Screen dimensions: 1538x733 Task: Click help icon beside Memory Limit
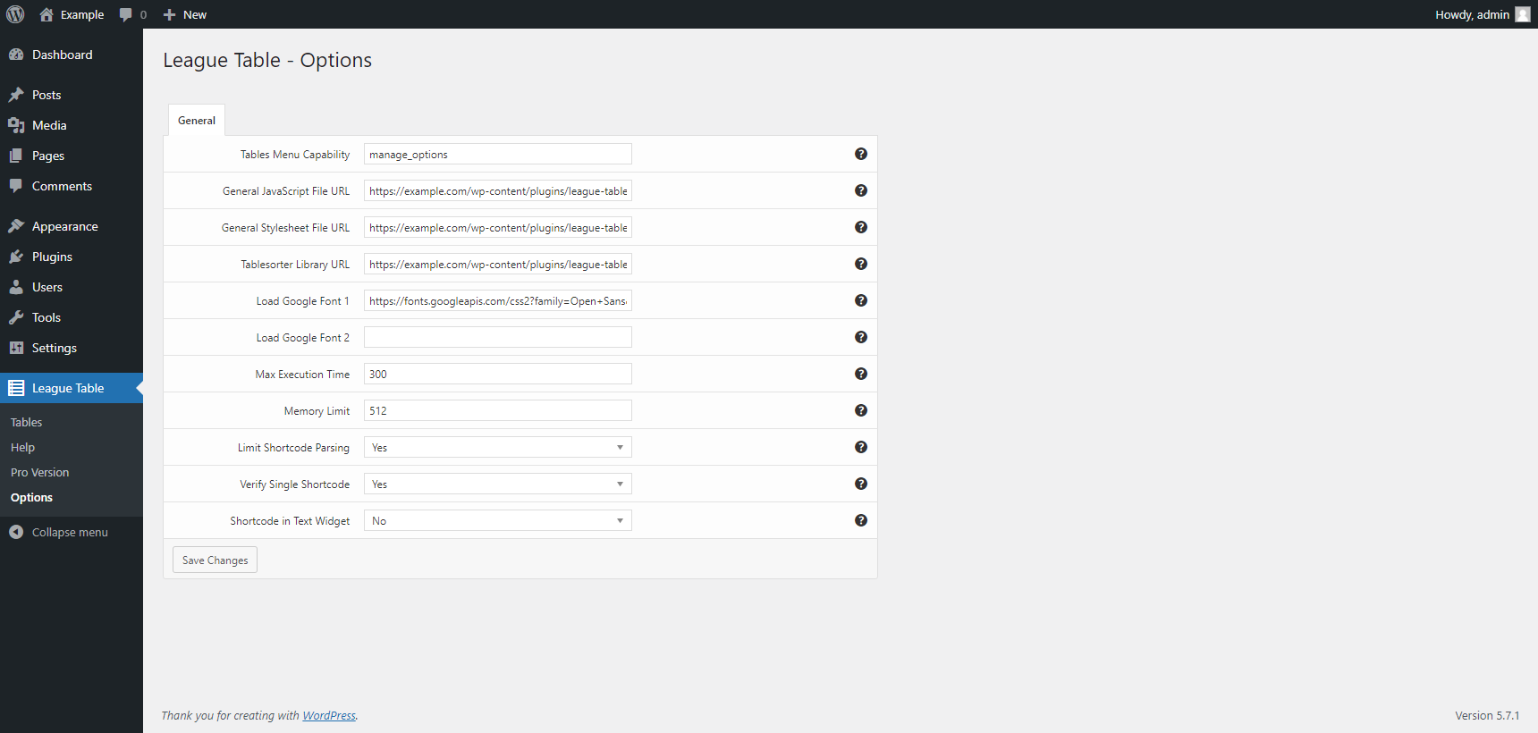861,410
